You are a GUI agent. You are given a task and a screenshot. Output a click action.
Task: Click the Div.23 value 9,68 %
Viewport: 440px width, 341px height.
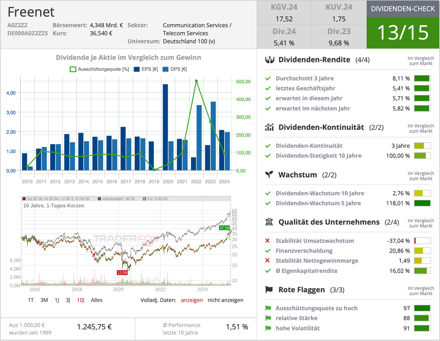tap(339, 43)
